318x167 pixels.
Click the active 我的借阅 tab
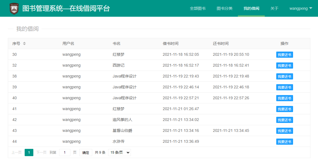[251, 8]
